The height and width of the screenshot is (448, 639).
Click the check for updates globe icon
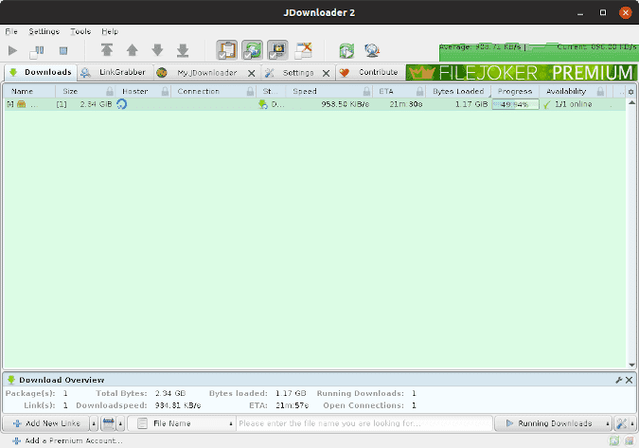point(372,50)
